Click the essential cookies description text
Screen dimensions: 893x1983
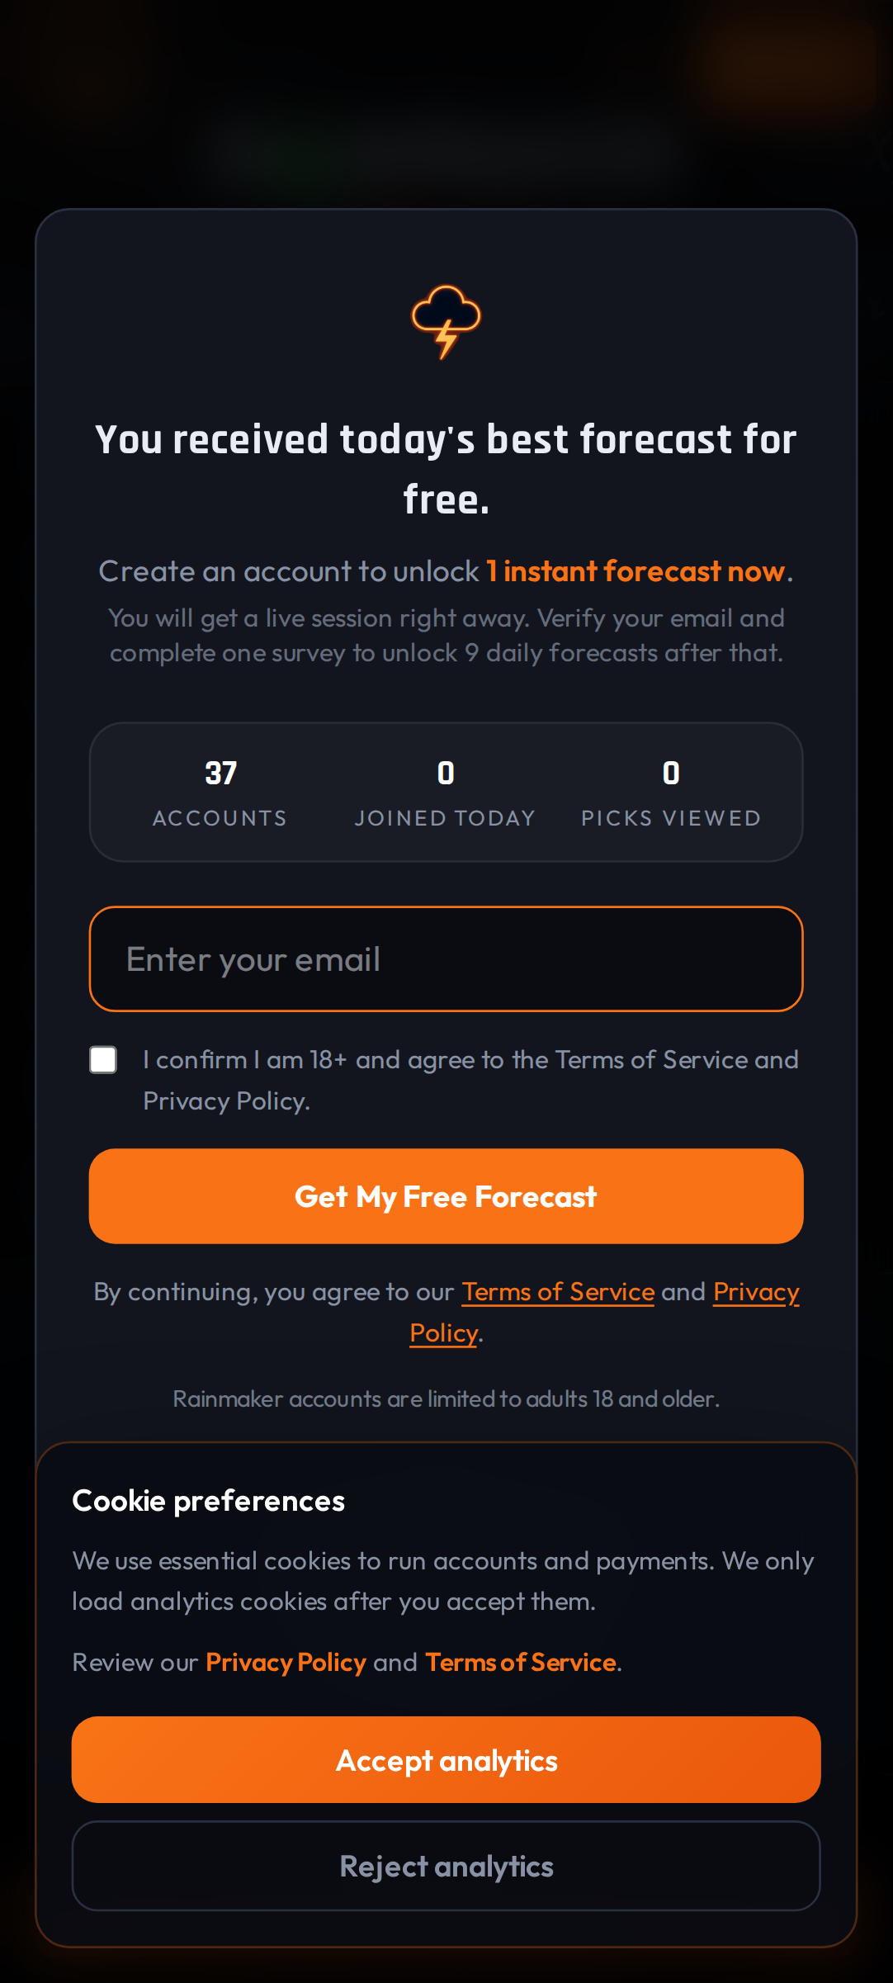tap(442, 1580)
